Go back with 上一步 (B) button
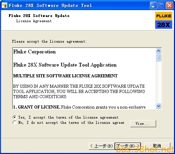Screen dimensions: 175x154 [x=102, y=146]
